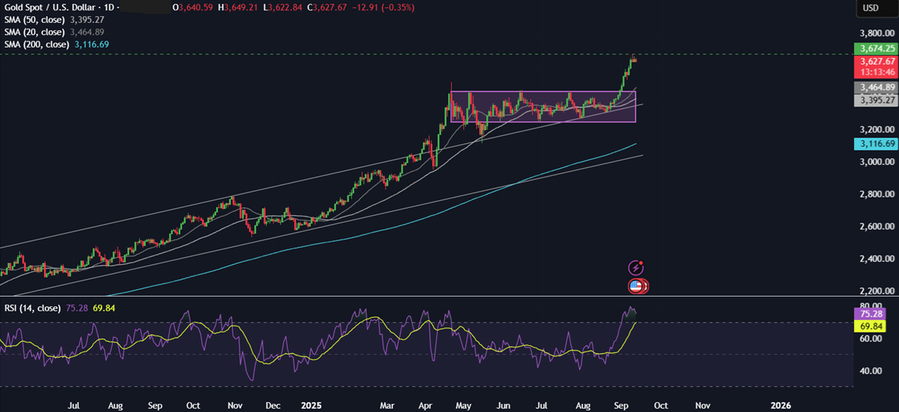Click the 2026 label on time axis
This screenshot has width=899, height=412.
[x=781, y=405]
